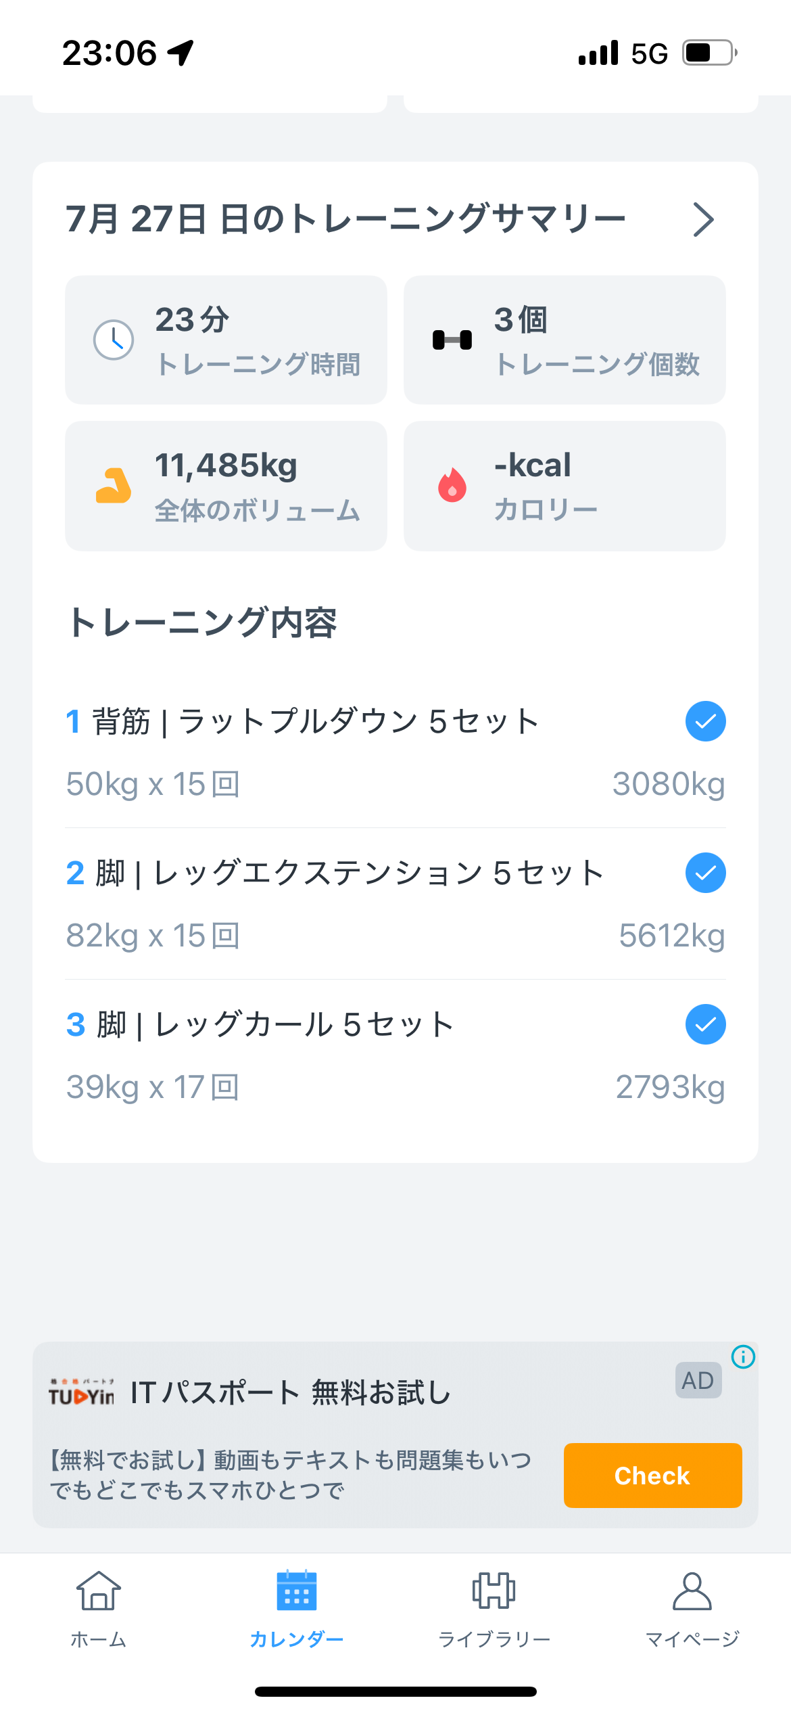Expand the 7月27日 training summary chevron

(703, 220)
